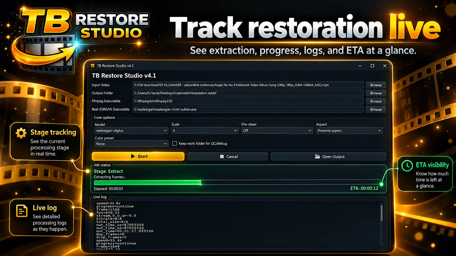This screenshot has height=256, width=456.
Task: Browse for the Input Video file
Action: (376, 85)
